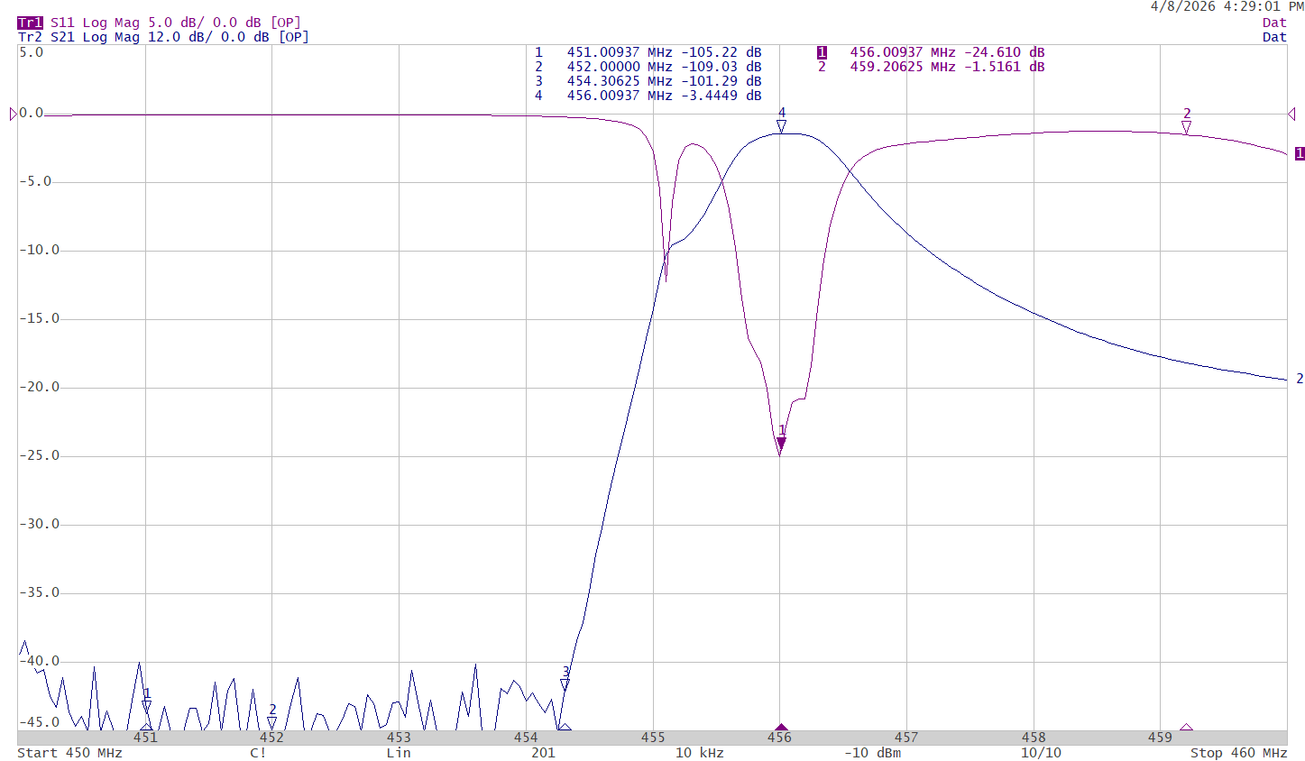This screenshot has width=1305, height=761.
Task: Click the Start 450 MHz field
Action: click(x=69, y=753)
